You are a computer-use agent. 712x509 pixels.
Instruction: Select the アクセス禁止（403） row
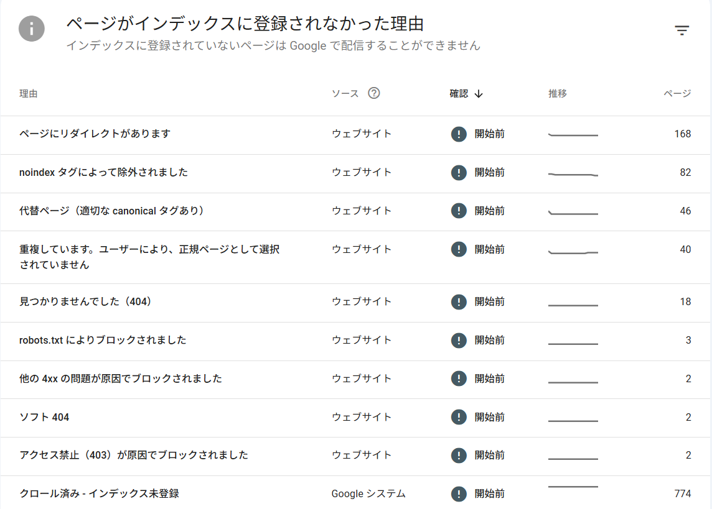(x=134, y=456)
